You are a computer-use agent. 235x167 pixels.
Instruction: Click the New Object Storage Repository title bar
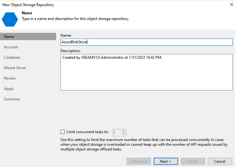point(104,5)
